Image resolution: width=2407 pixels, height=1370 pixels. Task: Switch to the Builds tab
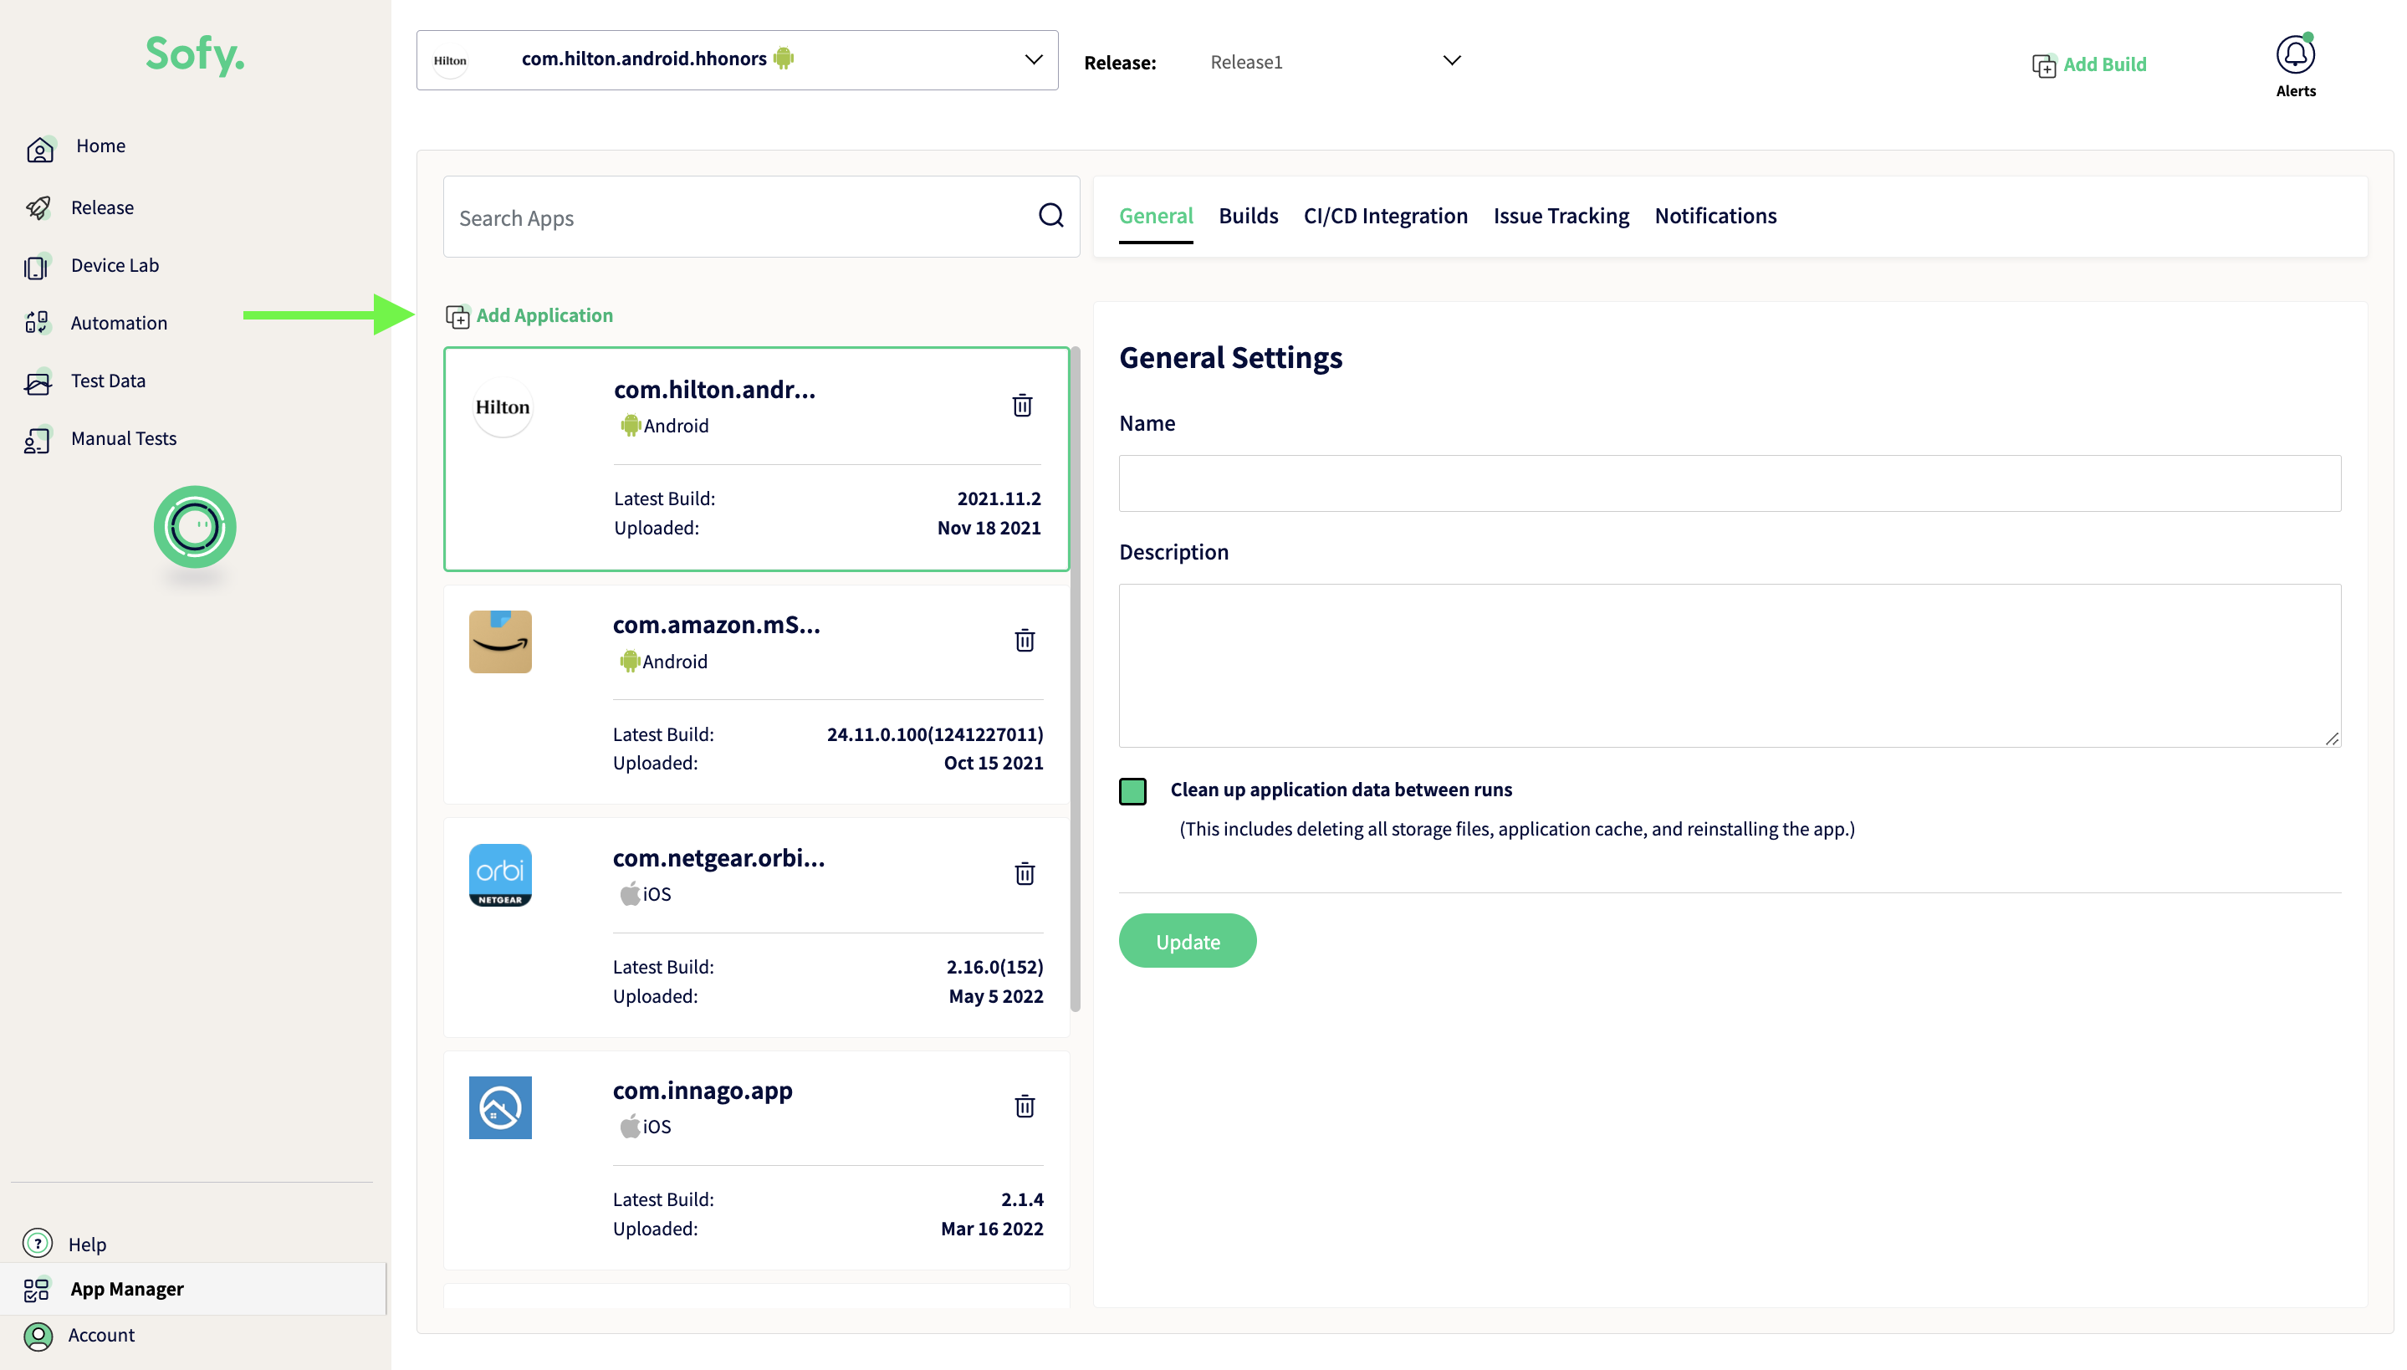[1247, 216]
